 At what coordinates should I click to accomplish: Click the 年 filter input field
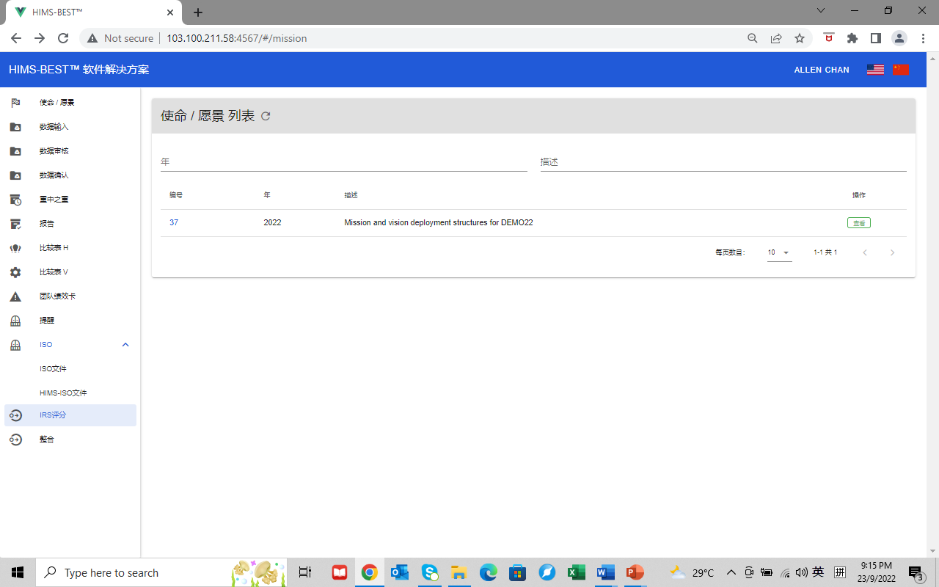coord(343,162)
